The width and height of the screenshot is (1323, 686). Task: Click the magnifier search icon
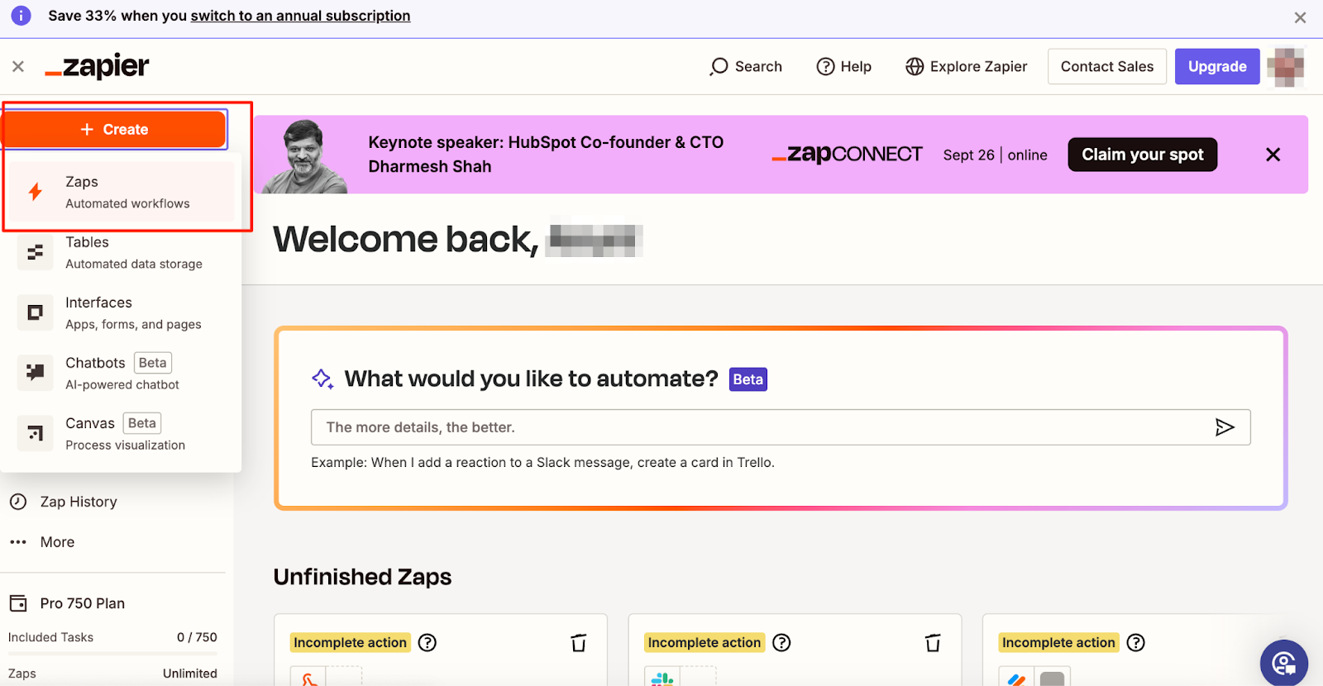click(x=719, y=66)
